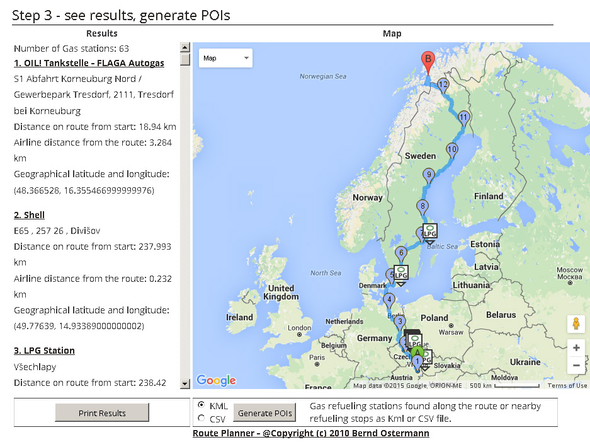Click address text 'E65 , 257 26 , Divišov'

click(57, 231)
